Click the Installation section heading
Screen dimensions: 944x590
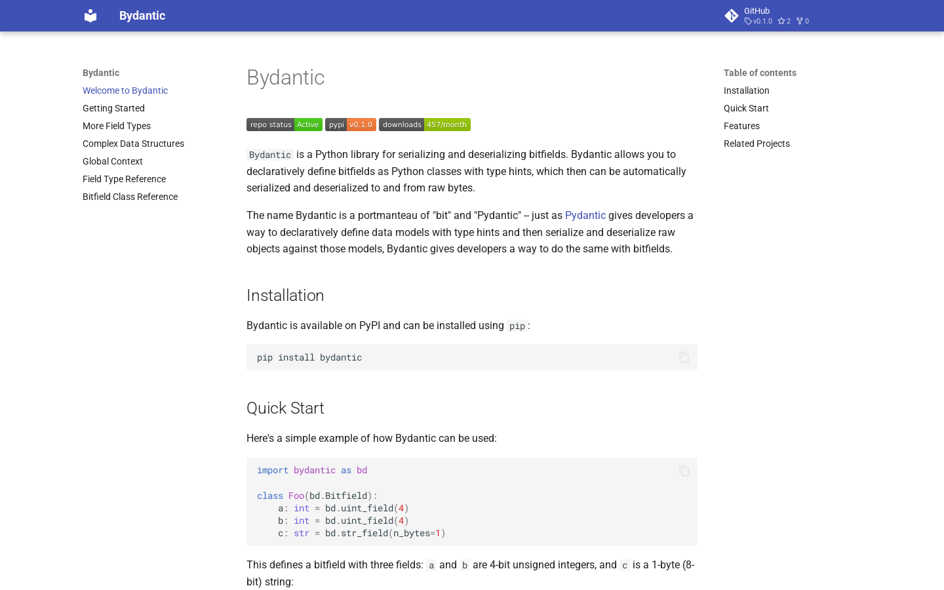tap(285, 295)
